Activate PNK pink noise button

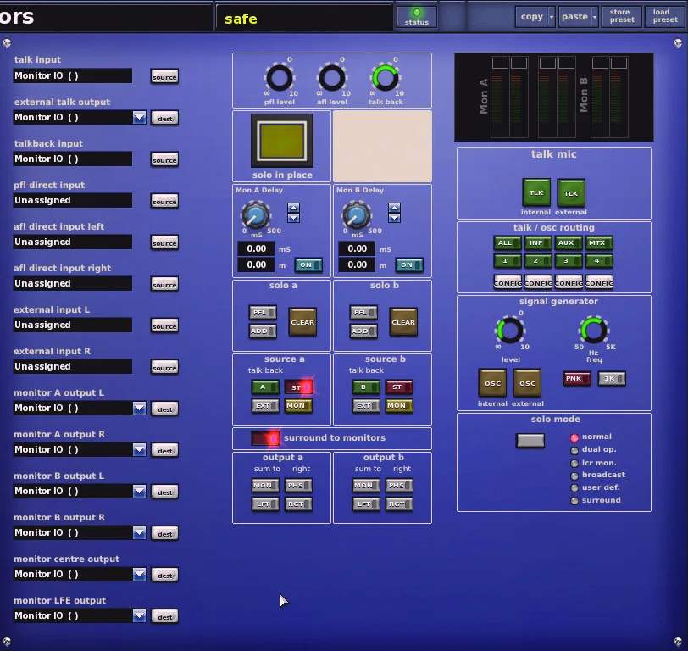click(576, 378)
